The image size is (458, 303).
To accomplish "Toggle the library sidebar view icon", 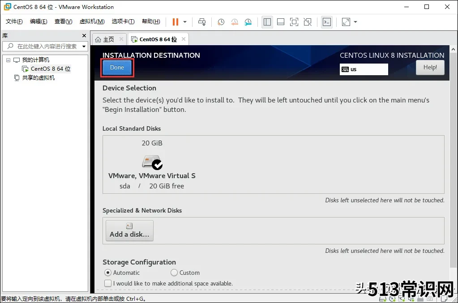I will [267, 22].
